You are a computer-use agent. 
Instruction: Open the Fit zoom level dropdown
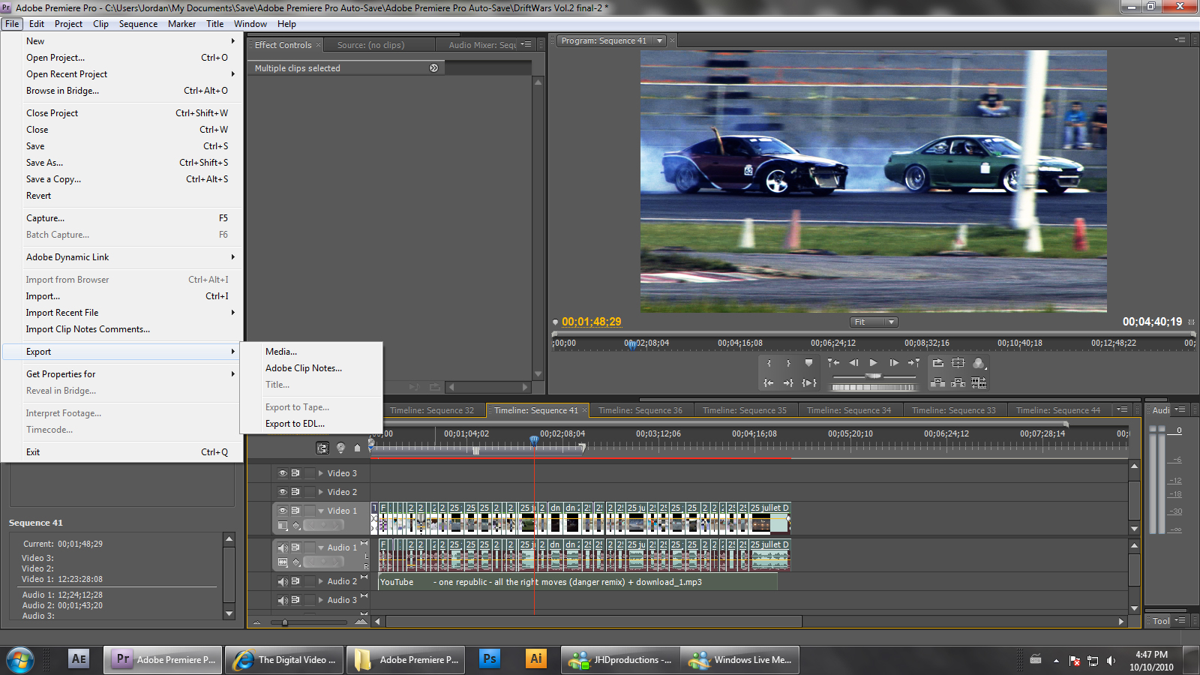874,322
